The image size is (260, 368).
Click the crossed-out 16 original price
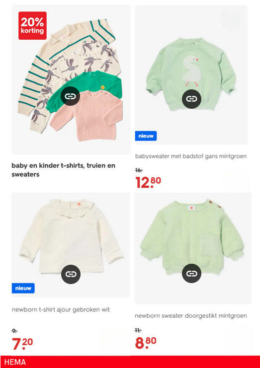point(139,170)
